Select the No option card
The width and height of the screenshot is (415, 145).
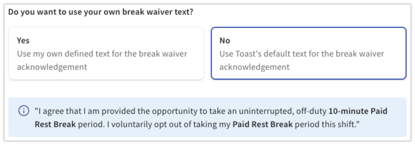[309, 53]
